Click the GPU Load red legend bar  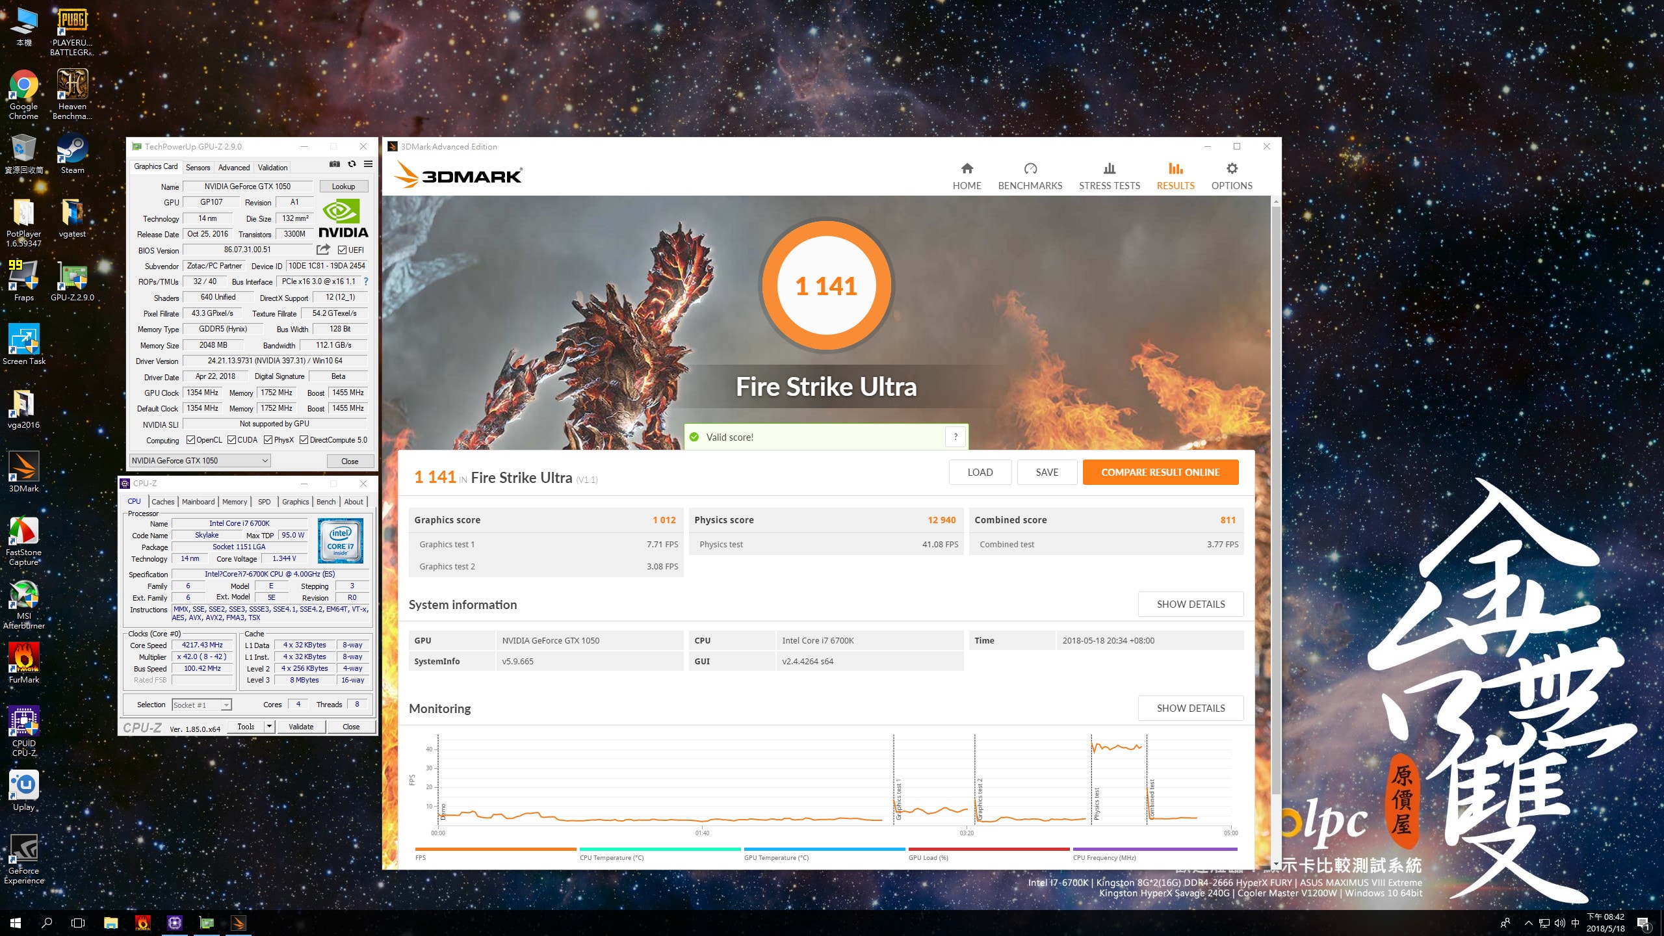coord(989,849)
